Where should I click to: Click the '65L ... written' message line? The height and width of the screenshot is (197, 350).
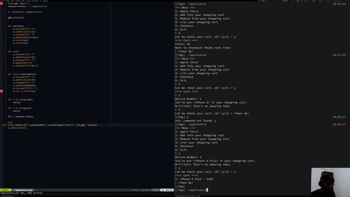coord(21,193)
